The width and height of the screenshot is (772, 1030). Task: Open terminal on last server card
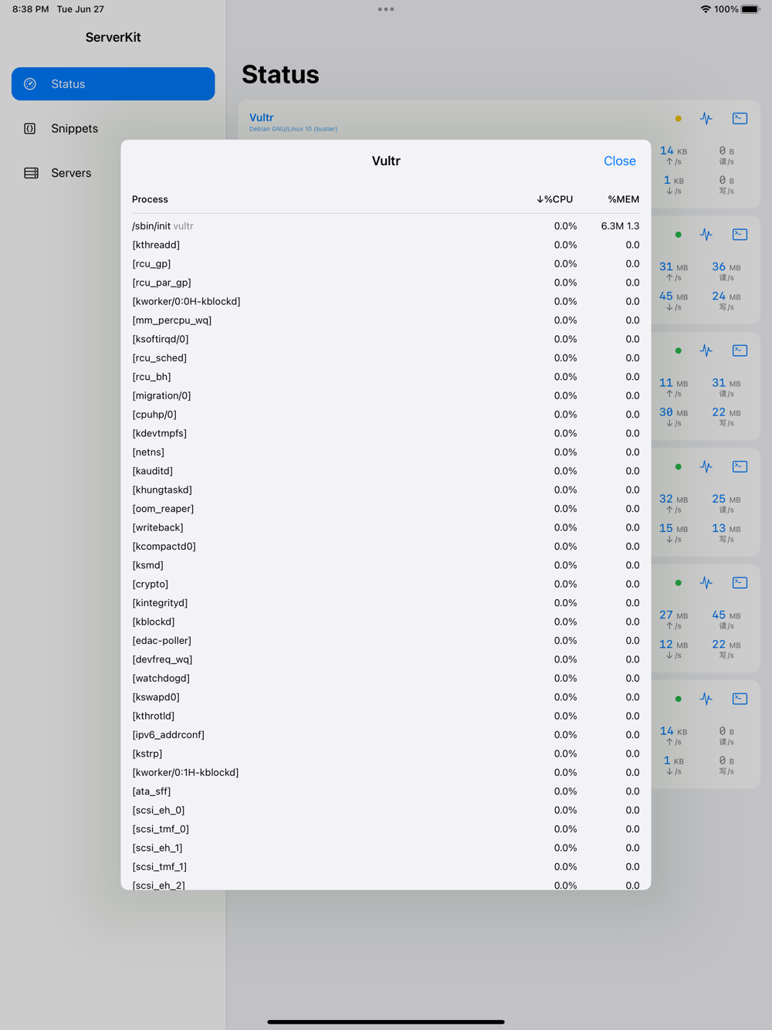[740, 699]
